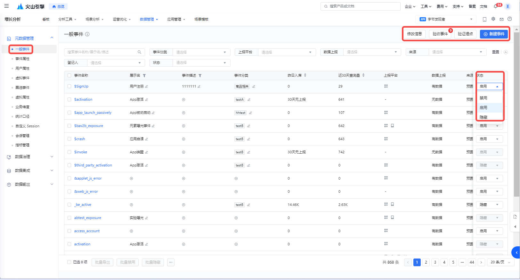Click the mobile platform icon for _be_active
Screen dimensions: 520x280
(x=392, y=204)
